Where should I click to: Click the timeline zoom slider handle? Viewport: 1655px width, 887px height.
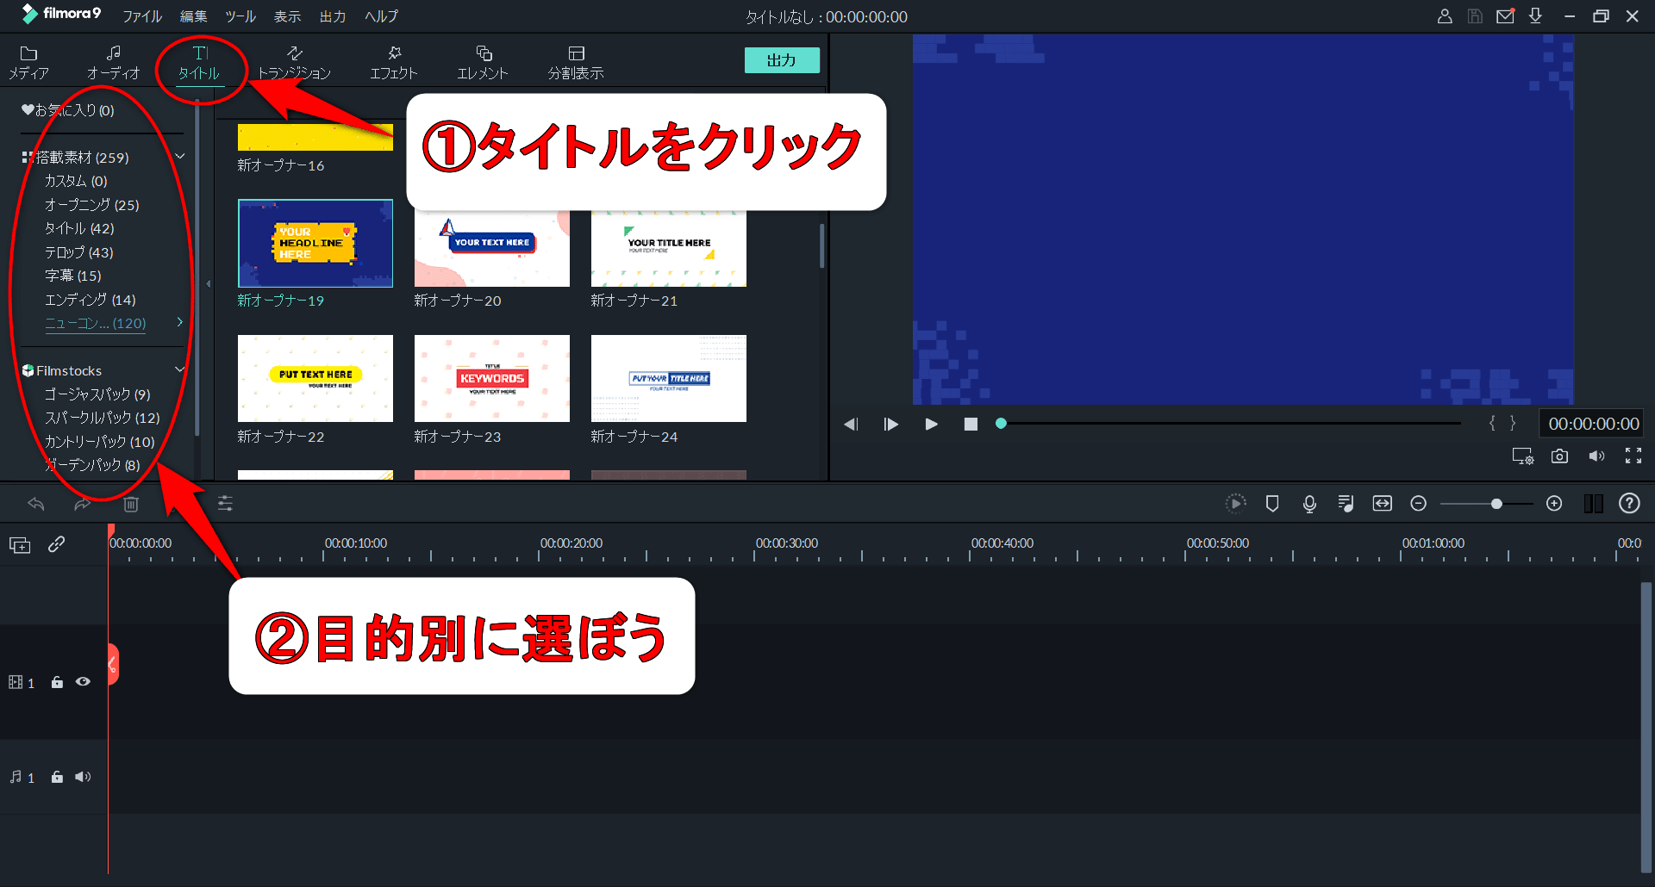tap(1496, 504)
